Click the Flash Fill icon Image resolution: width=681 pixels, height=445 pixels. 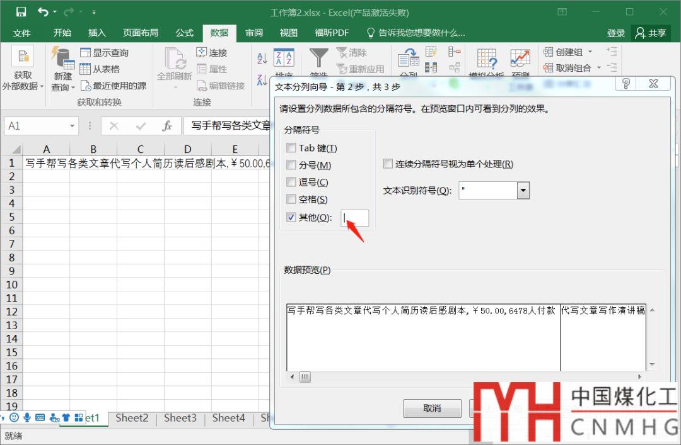point(431,52)
